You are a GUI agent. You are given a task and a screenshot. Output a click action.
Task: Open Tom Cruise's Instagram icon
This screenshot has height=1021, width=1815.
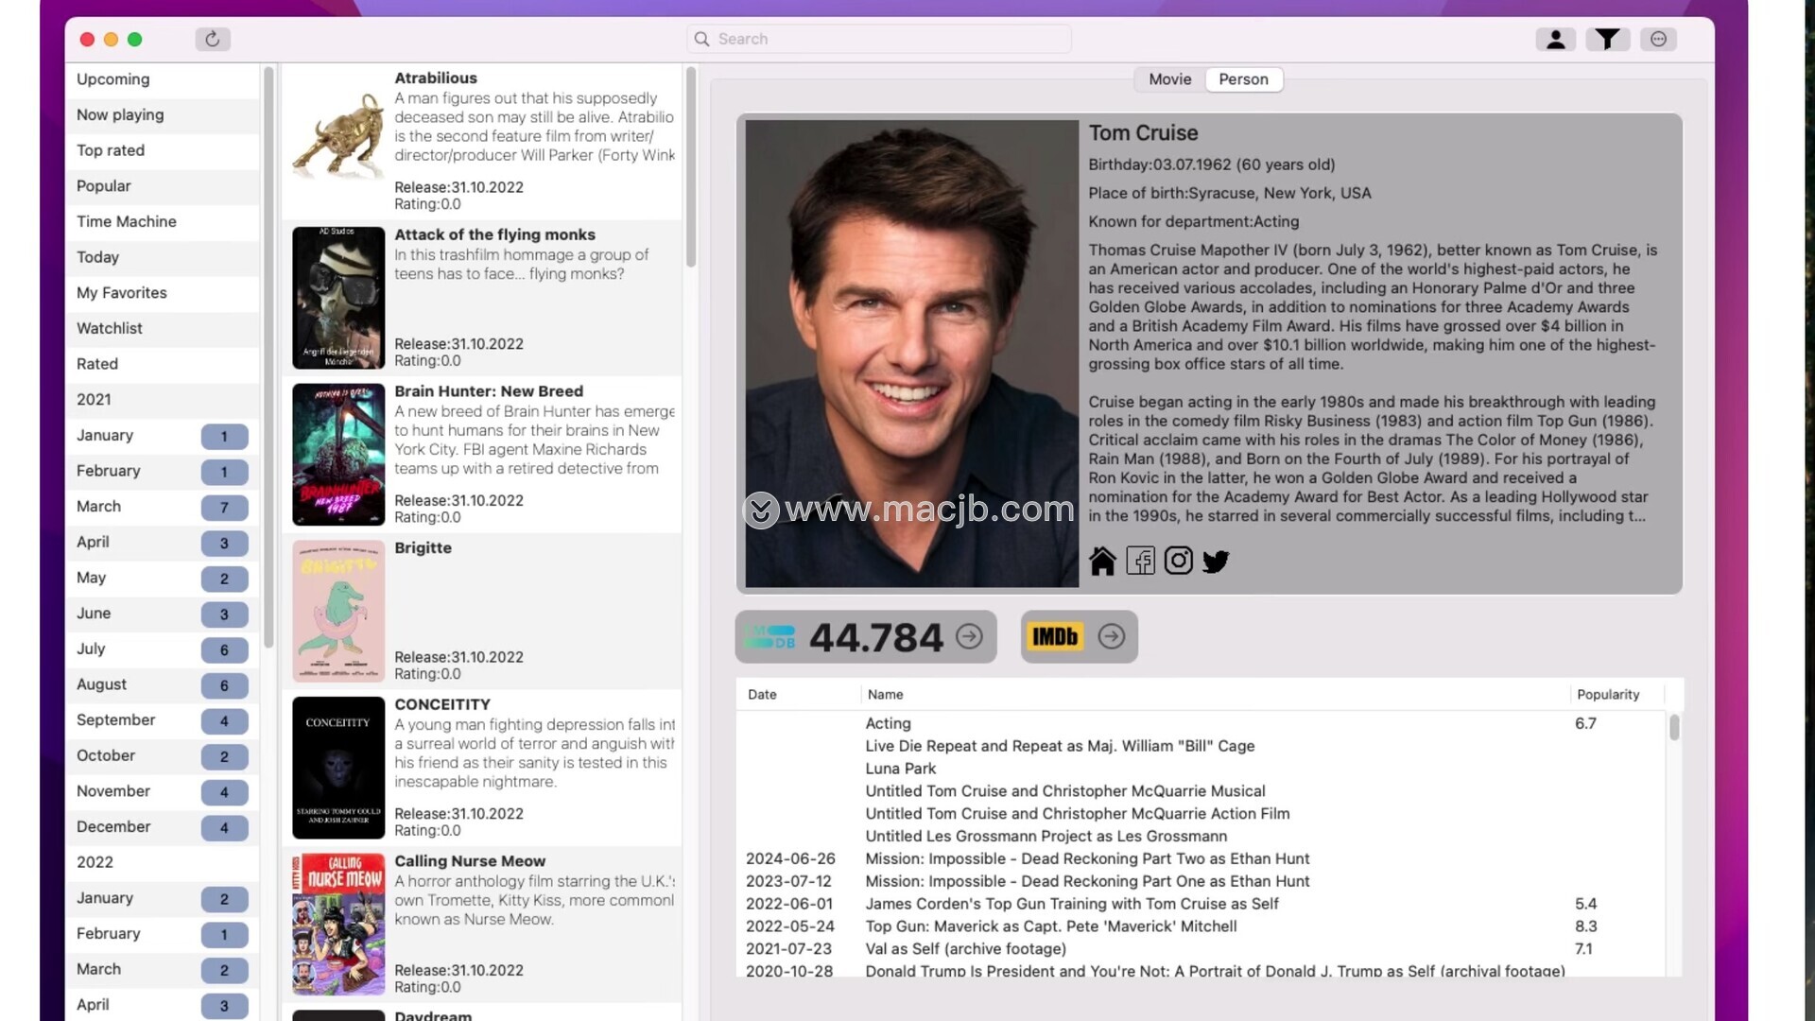tap(1178, 561)
